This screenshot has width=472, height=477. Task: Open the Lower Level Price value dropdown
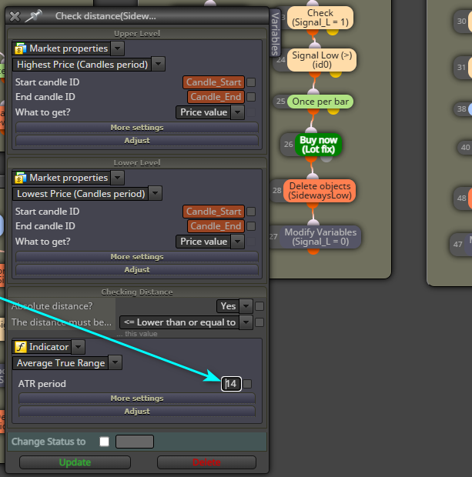tap(237, 242)
